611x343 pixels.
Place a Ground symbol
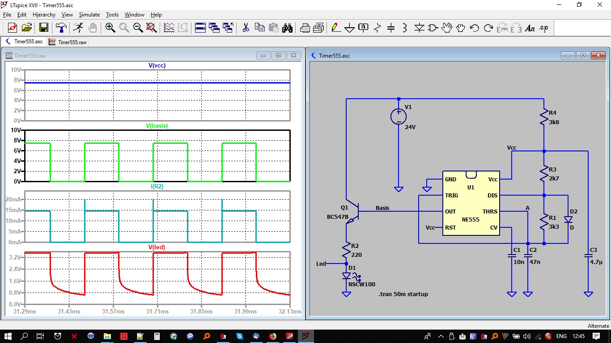click(349, 28)
